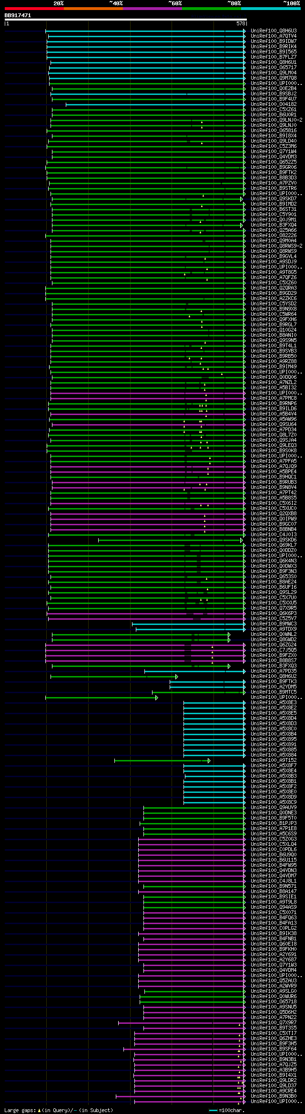The image size is (305, 1114).
Task: Click hit label UniRef100_O65816
Action: pyautogui.click(x=274, y=130)
